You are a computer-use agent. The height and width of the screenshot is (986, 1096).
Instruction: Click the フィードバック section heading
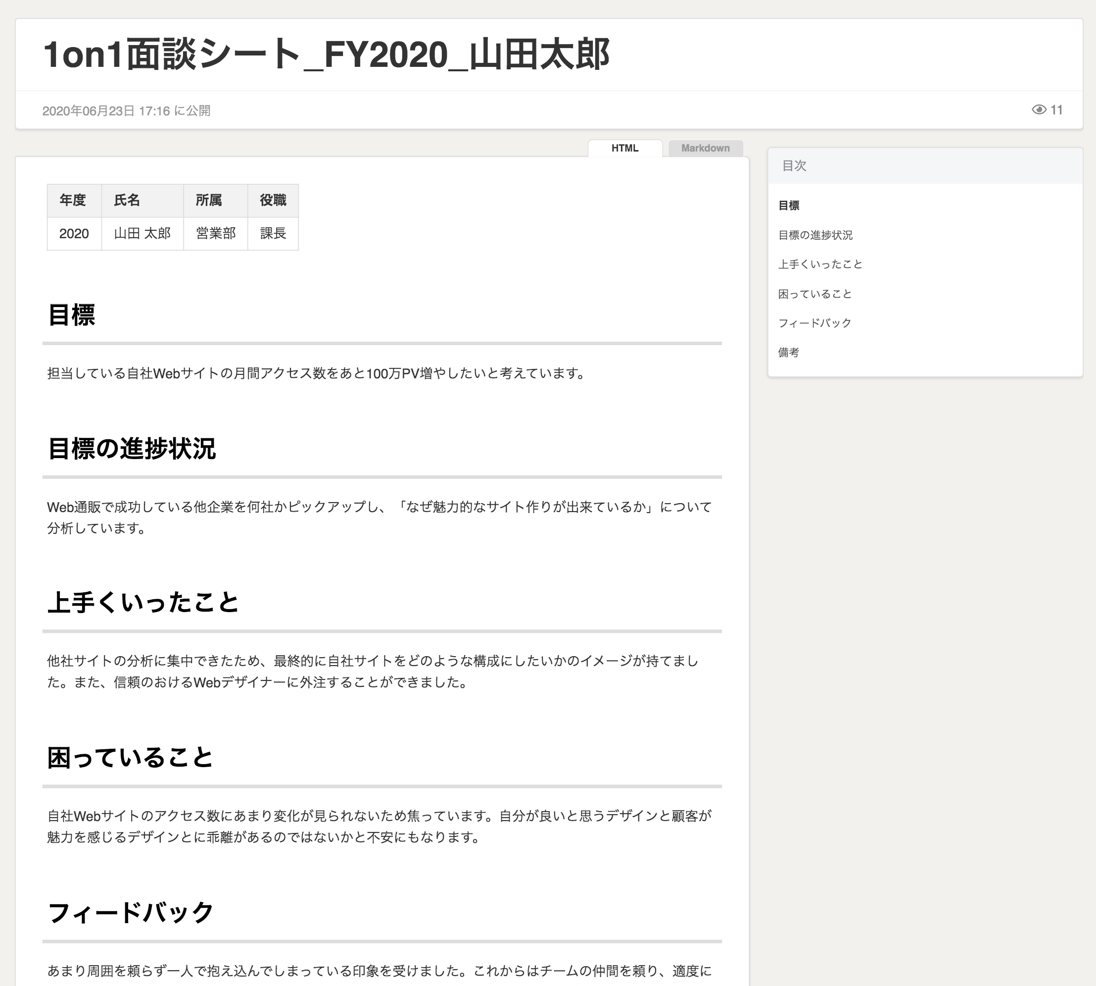131,912
